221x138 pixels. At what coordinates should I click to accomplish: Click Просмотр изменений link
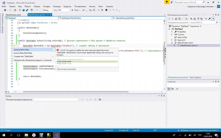(66, 69)
